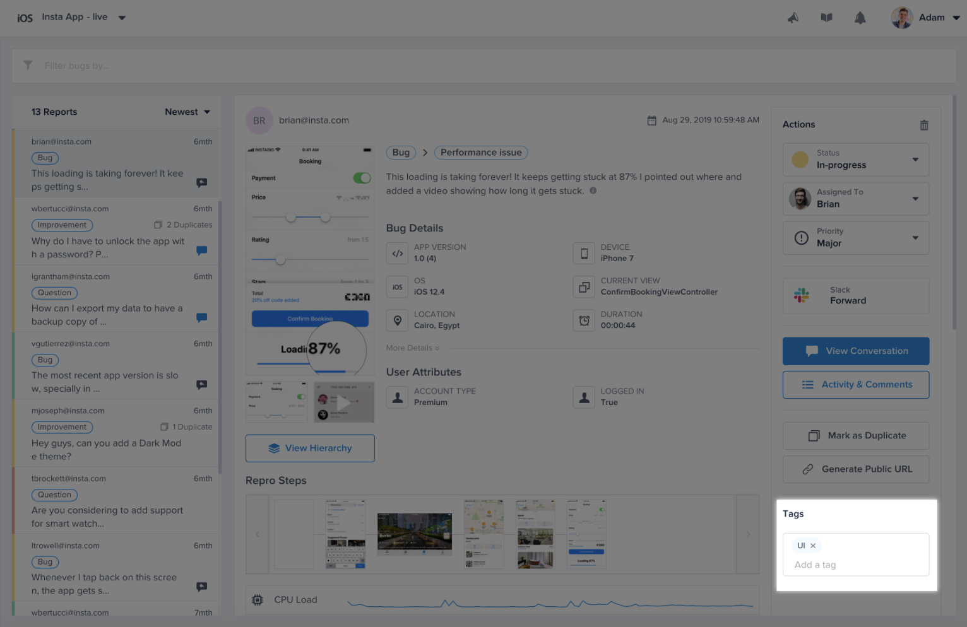Delete report using trash icon
967x627 pixels.
click(x=923, y=125)
